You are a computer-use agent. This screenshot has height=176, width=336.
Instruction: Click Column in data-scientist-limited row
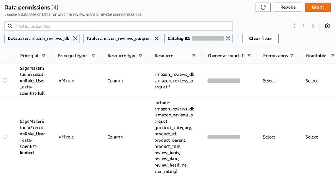click(x=115, y=137)
